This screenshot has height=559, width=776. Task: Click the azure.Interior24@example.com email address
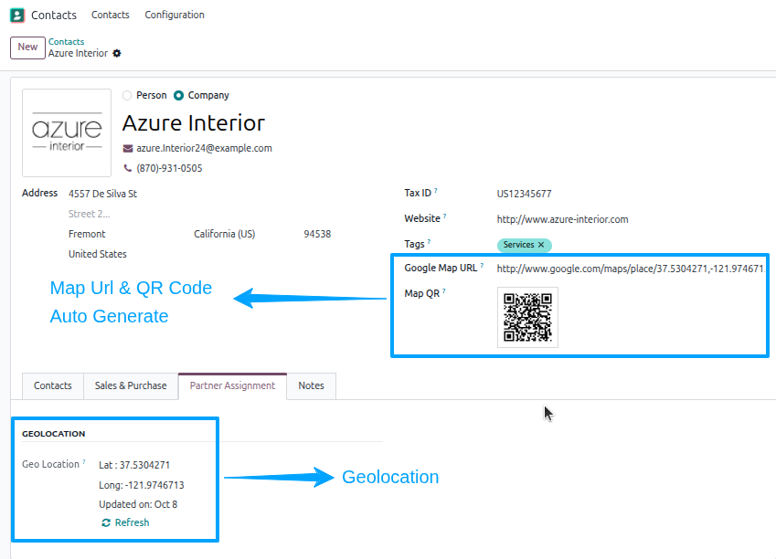(x=205, y=148)
